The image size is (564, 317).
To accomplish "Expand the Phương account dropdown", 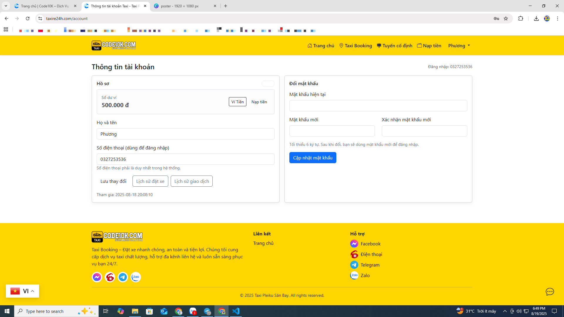I will pos(459,45).
